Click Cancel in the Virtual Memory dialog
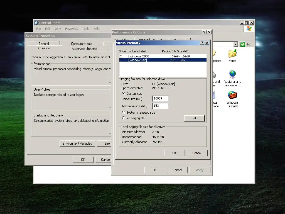Image resolution: width=285 pixels, height=214 pixels. (x=197, y=153)
